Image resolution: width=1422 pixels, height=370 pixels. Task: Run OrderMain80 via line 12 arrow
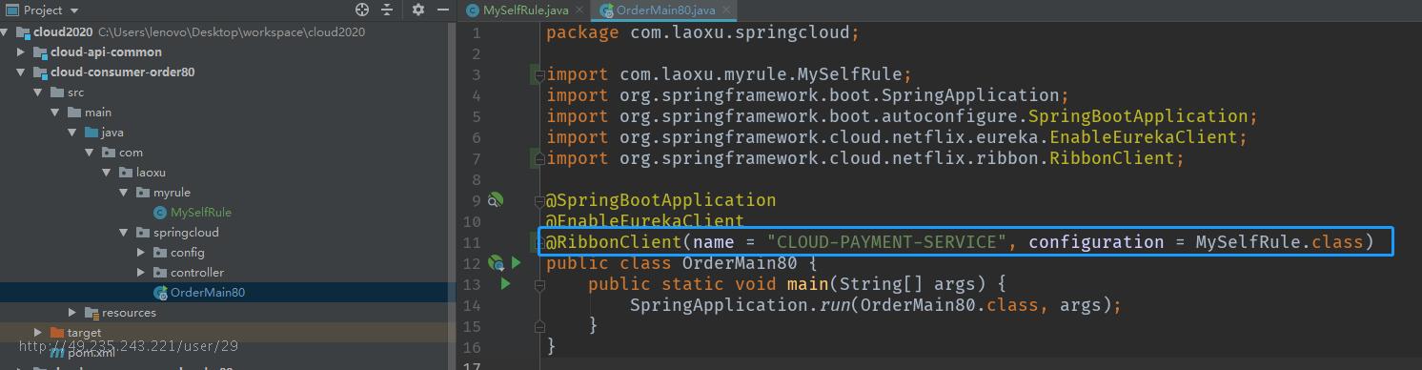tap(517, 262)
